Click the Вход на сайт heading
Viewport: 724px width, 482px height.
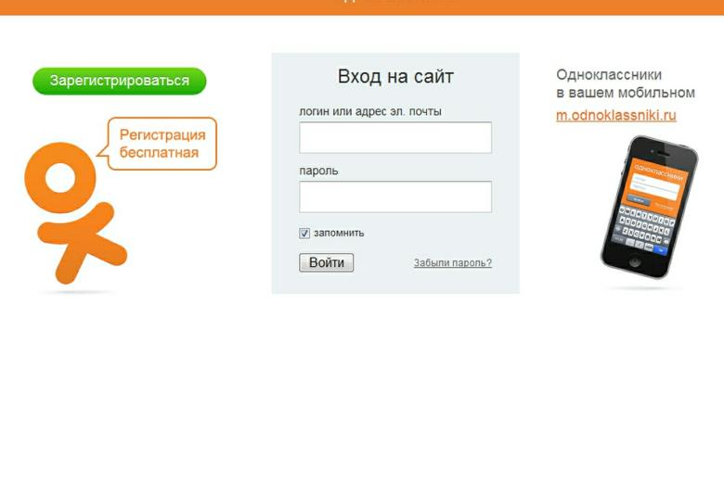pyautogui.click(x=395, y=77)
